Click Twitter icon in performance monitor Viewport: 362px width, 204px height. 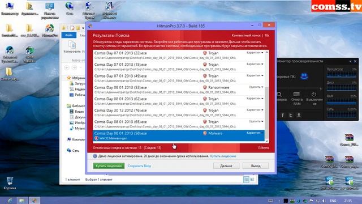291,115
